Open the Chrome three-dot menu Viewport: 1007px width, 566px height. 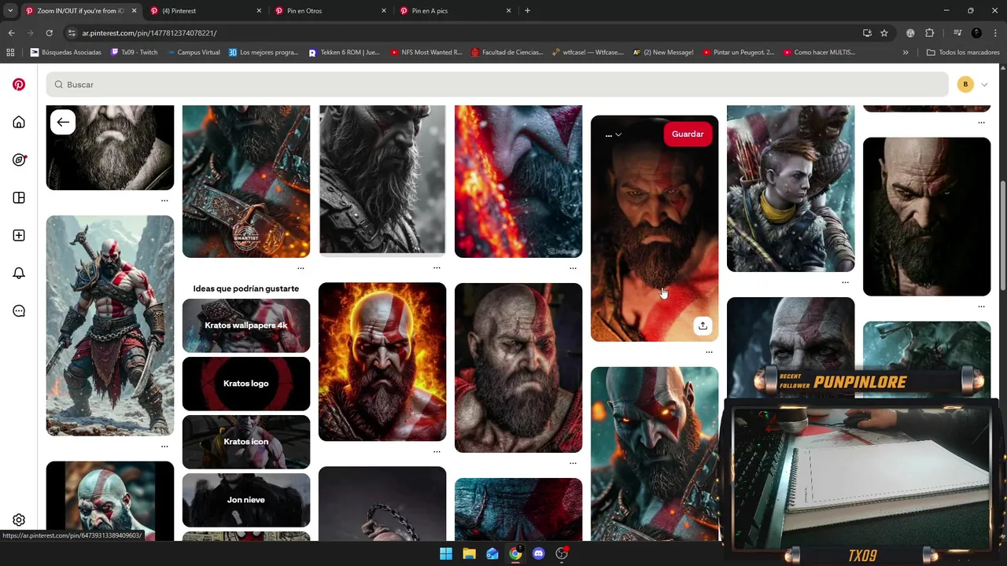tap(994, 33)
